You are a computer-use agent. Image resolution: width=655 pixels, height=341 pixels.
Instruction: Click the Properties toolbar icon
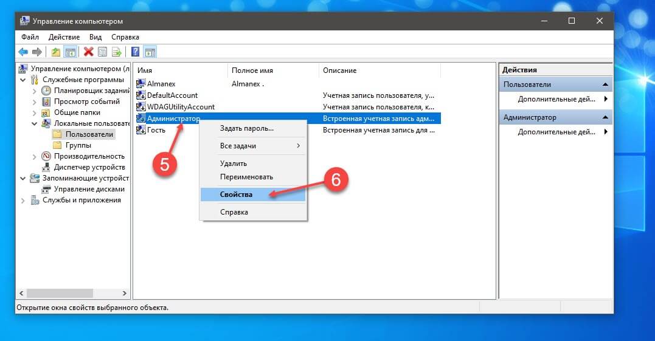pos(102,52)
